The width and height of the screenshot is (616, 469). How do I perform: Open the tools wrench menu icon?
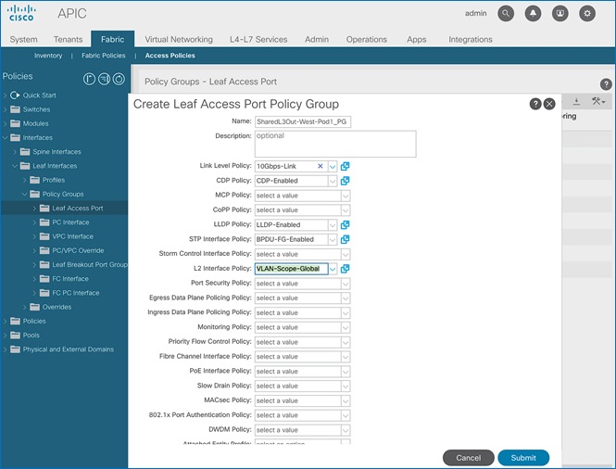click(598, 101)
